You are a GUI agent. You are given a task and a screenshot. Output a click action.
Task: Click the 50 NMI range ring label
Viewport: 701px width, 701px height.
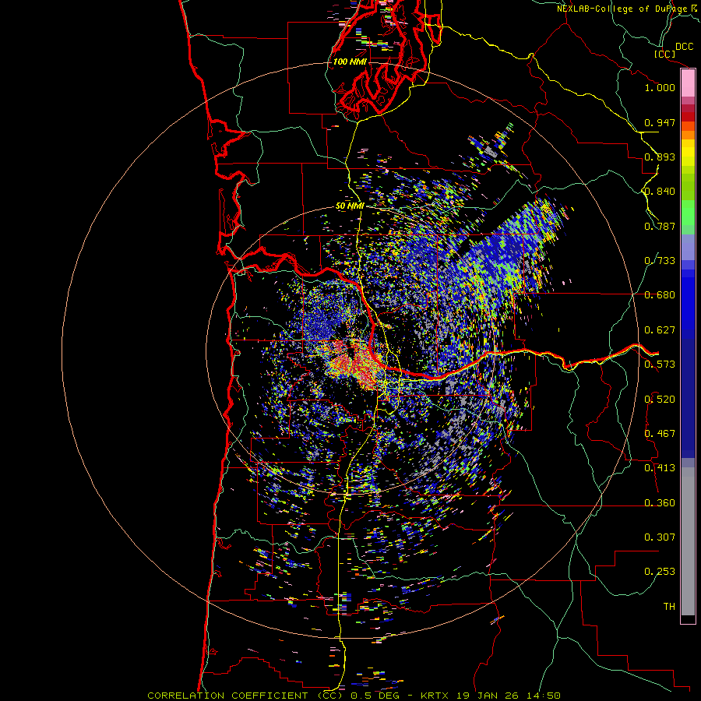(350, 206)
